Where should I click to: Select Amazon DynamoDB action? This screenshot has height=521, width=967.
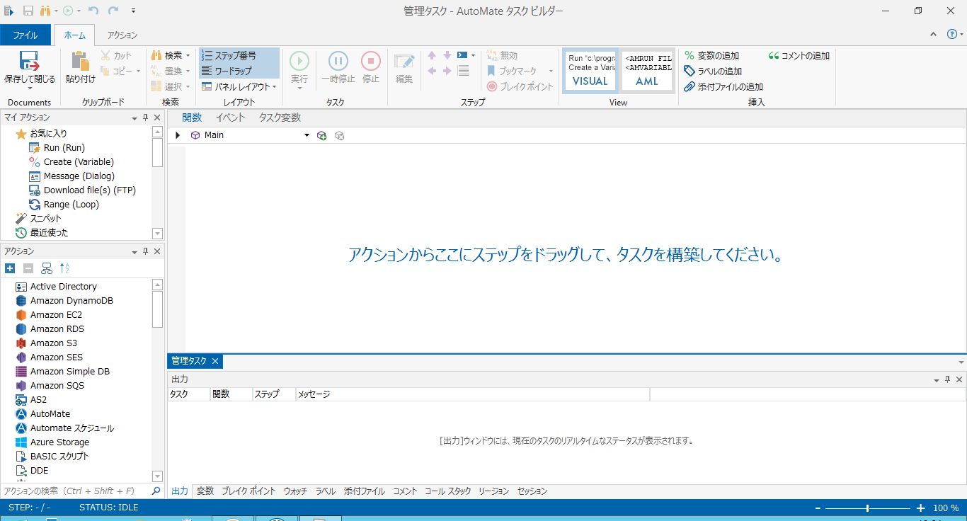coord(64,300)
